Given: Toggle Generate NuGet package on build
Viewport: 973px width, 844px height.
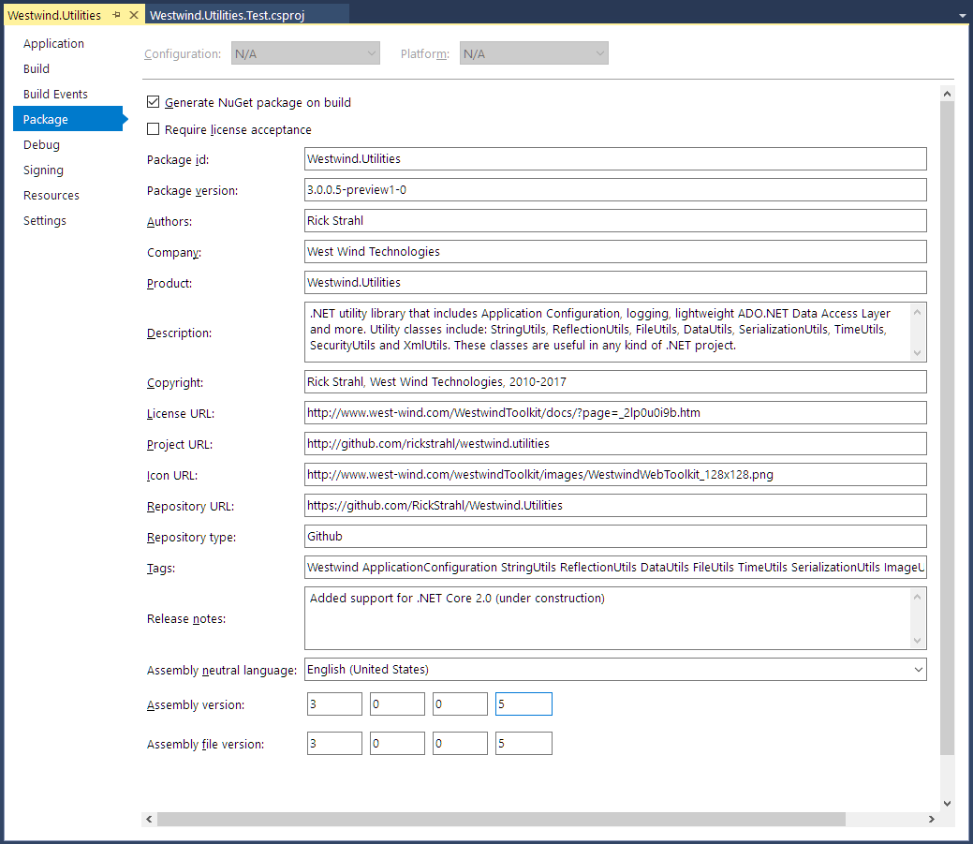Looking at the screenshot, I should [x=154, y=102].
